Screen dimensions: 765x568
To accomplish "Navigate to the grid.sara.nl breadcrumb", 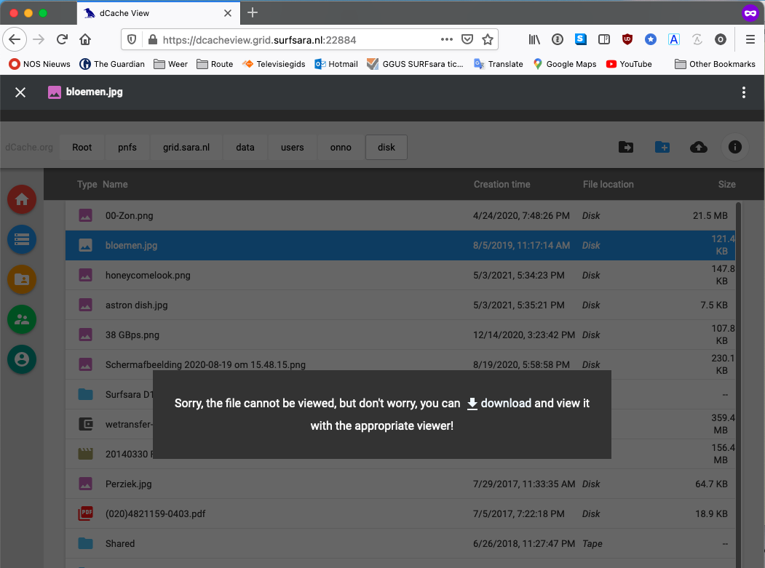I will tap(186, 147).
